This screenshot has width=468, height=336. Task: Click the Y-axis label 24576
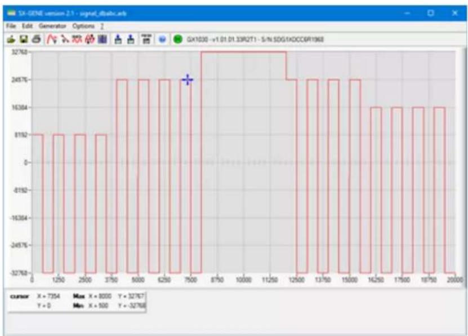pyautogui.click(x=19, y=79)
